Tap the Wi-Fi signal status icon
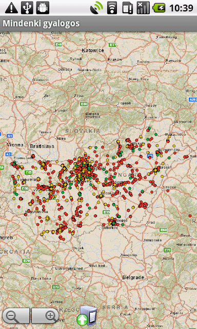Screen dimensions: 197x329 point(112,8)
